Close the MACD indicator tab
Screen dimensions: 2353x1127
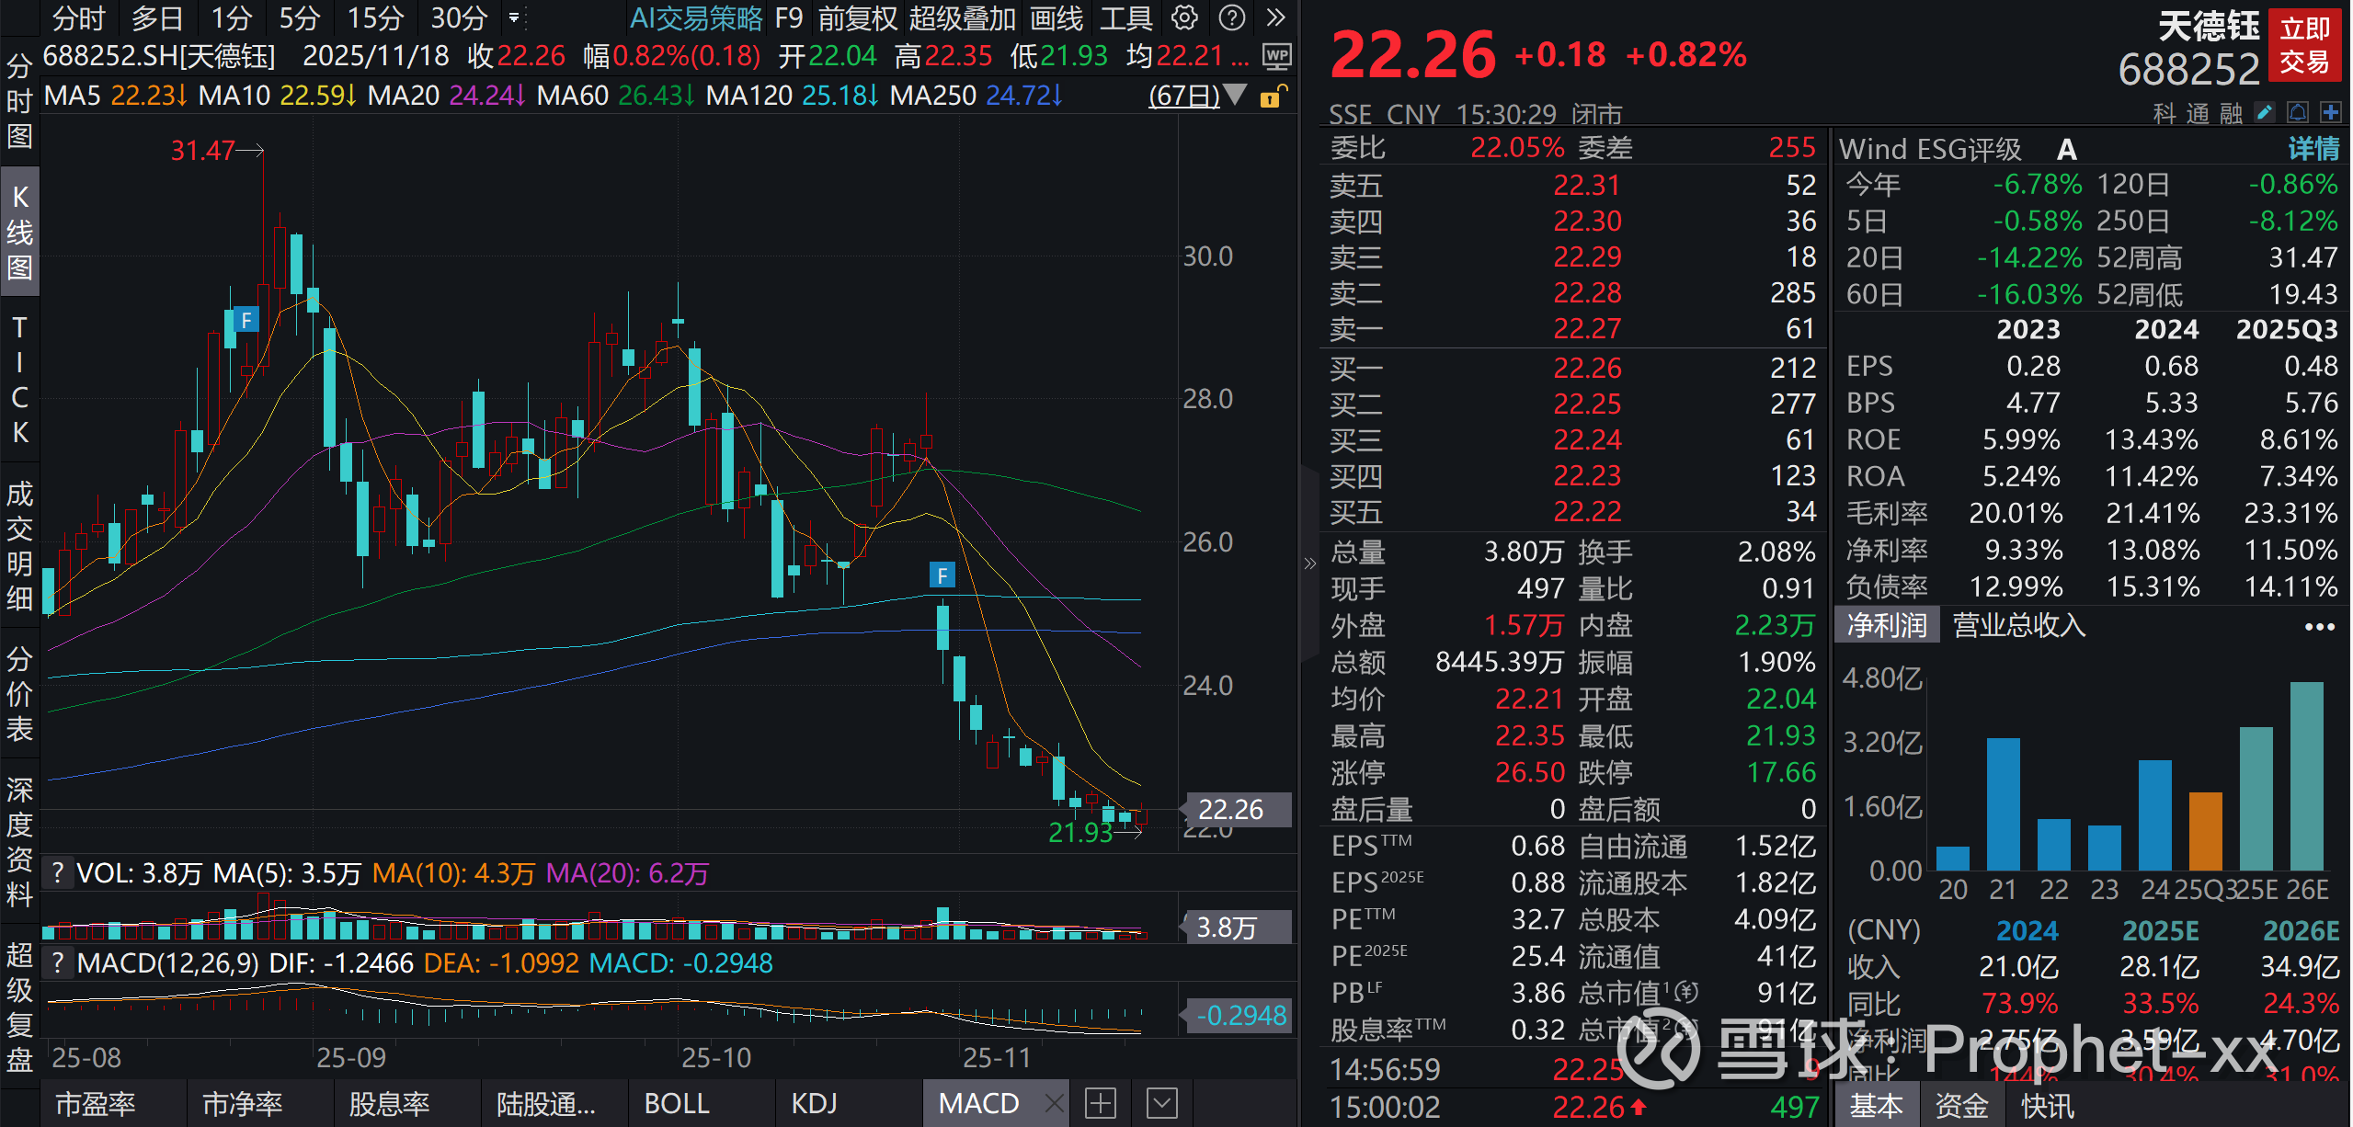point(1054,1103)
